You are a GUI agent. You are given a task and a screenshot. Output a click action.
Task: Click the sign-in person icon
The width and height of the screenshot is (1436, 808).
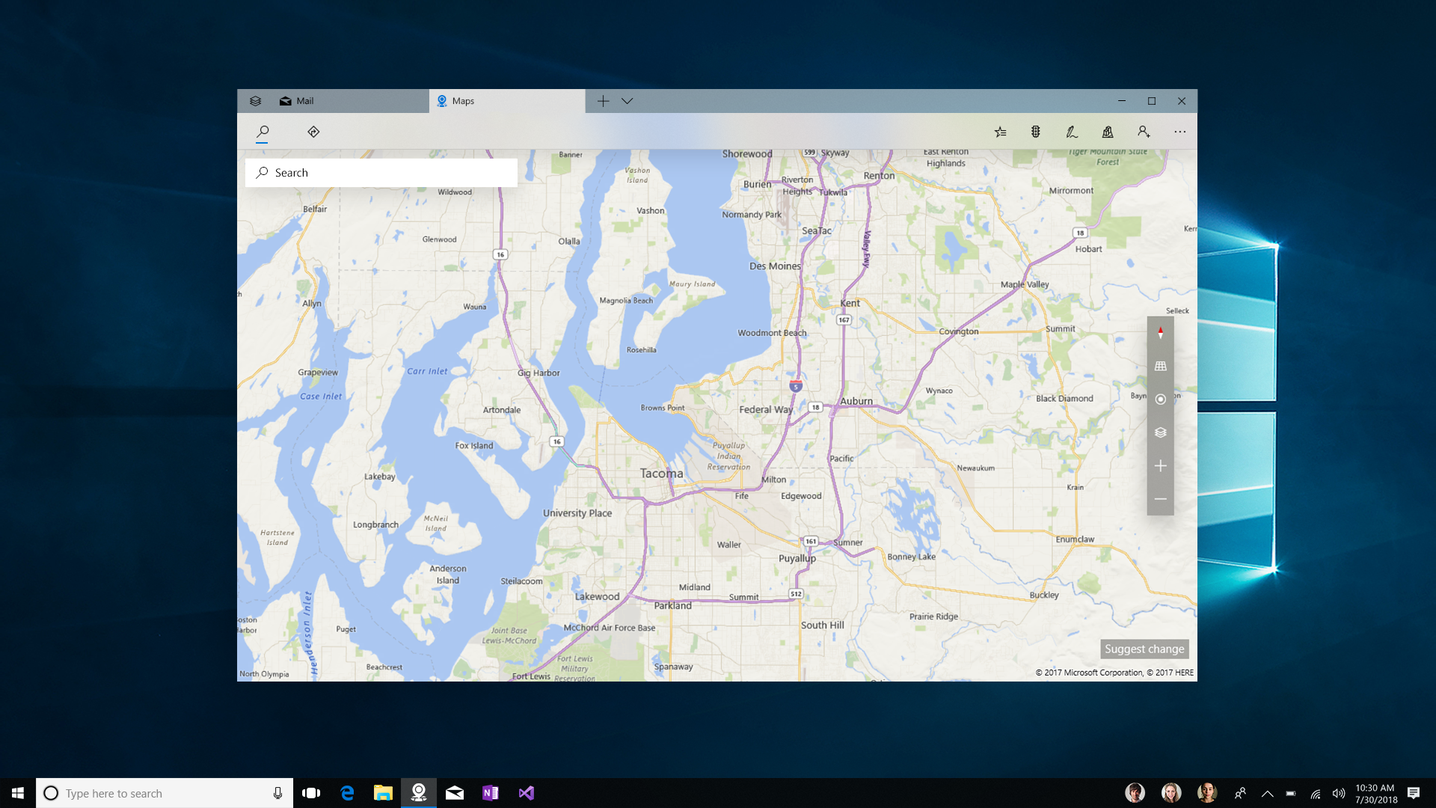pyautogui.click(x=1144, y=132)
